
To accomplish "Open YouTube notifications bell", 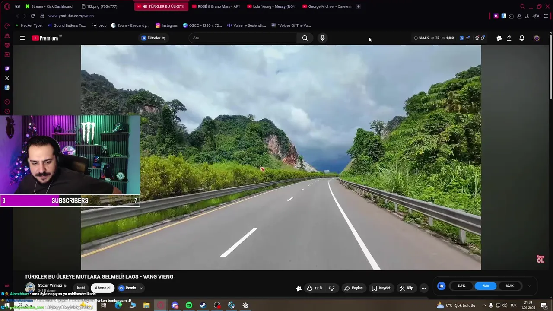I will [522, 38].
